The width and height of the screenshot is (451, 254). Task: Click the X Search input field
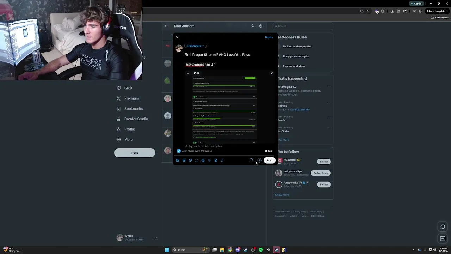click(303, 26)
